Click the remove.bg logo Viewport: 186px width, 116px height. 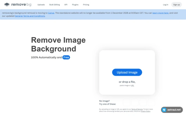click(x=18, y=5)
